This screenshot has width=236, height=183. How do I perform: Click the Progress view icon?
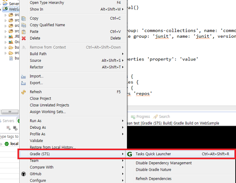pos(133,117)
